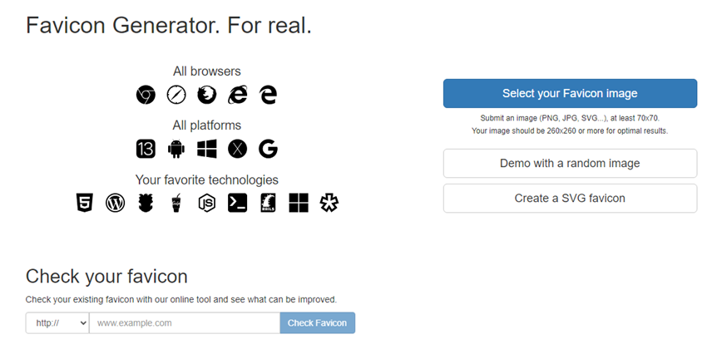
Task: Click the Android robot icon
Action: click(x=176, y=149)
